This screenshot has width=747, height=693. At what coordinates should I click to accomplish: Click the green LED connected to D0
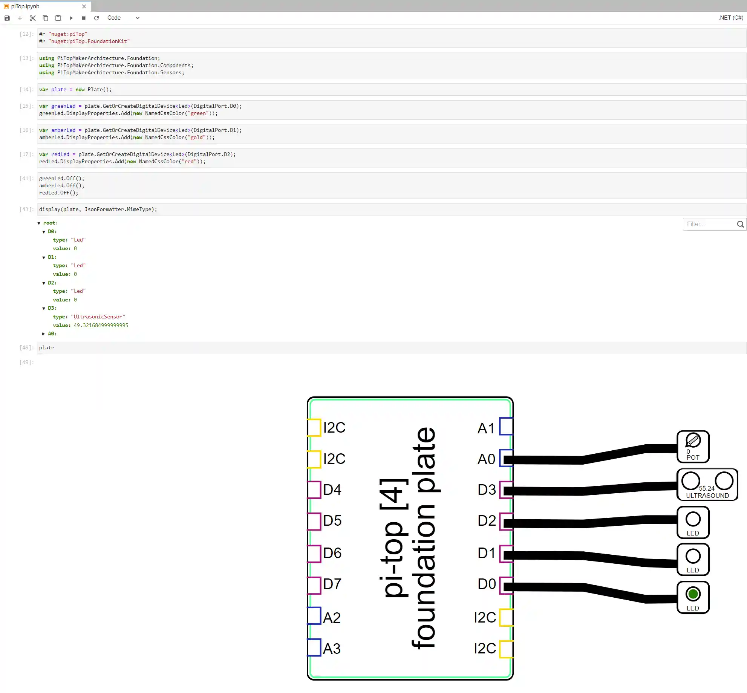(693, 597)
